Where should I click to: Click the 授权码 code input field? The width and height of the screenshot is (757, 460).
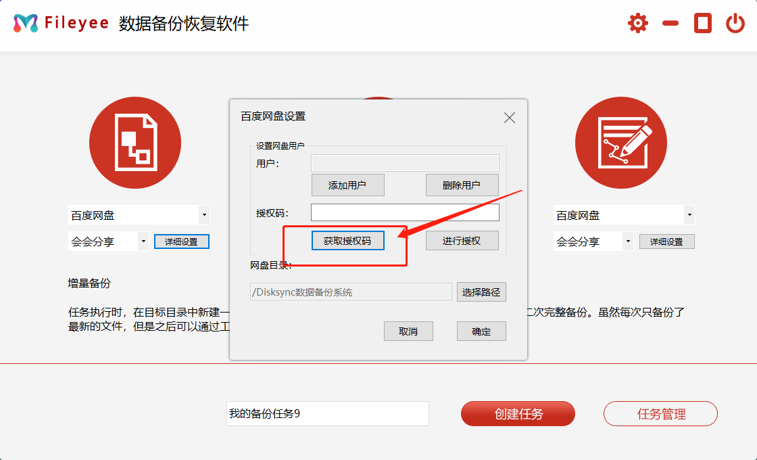point(404,212)
